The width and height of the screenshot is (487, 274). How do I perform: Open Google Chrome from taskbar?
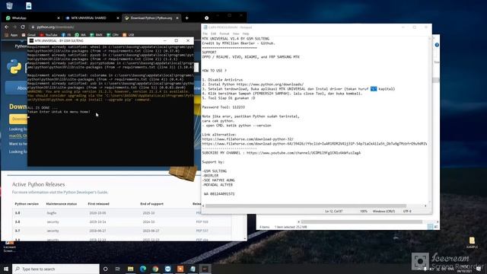point(155,269)
